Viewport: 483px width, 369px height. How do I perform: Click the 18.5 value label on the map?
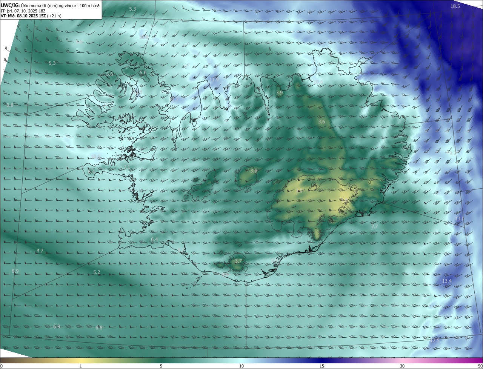coord(455,6)
